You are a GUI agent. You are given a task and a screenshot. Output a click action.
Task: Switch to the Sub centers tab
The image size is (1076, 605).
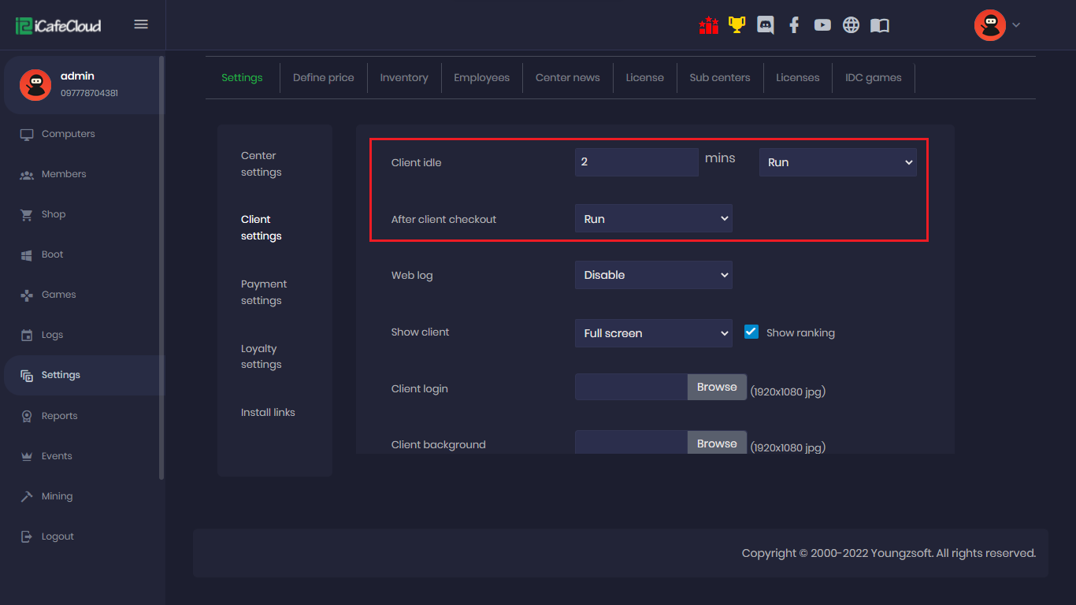(720, 78)
